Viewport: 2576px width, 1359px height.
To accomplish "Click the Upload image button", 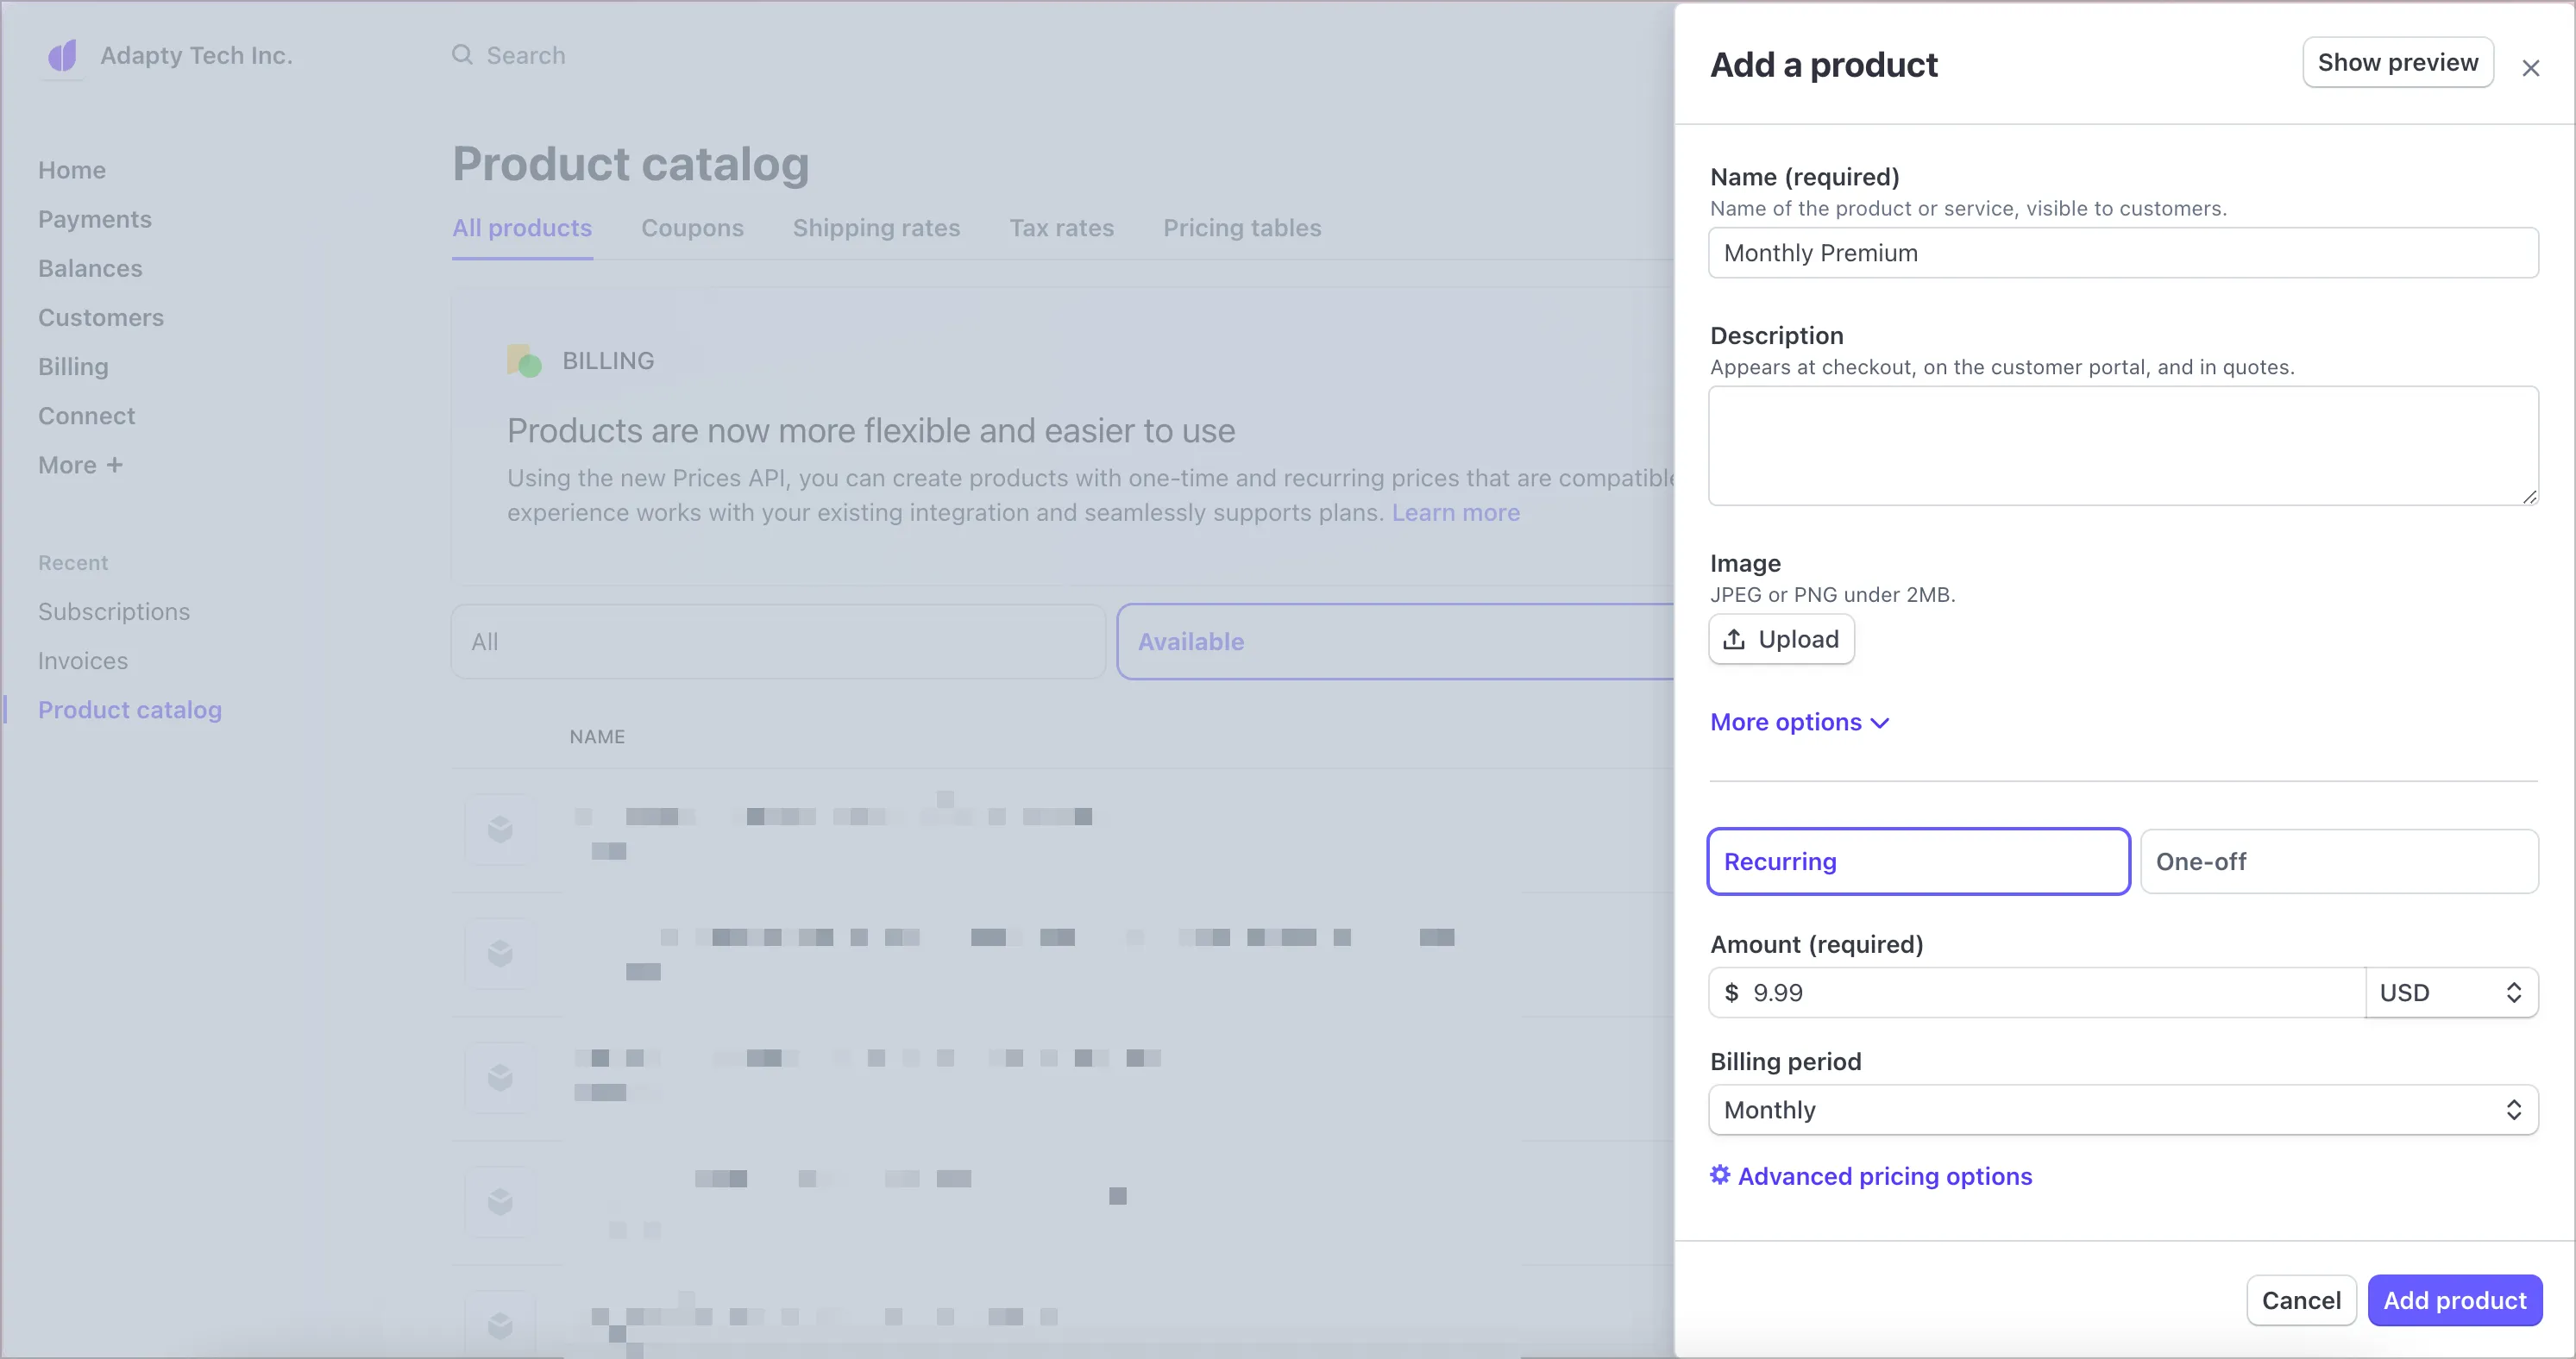I will (x=1781, y=640).
